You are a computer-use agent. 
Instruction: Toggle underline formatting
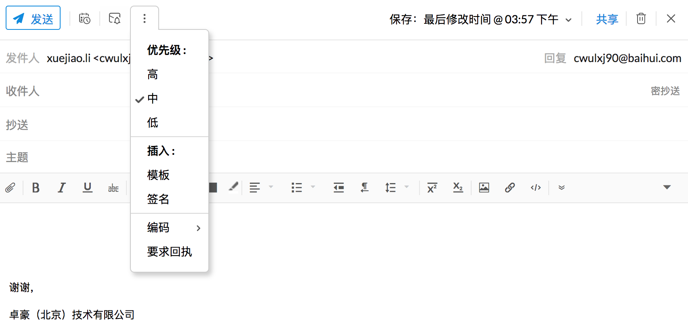point(87,187)
